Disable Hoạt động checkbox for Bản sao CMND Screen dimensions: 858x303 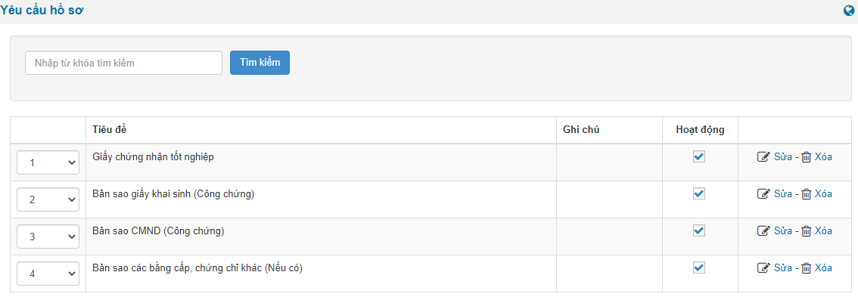click(x=699, y=230)
